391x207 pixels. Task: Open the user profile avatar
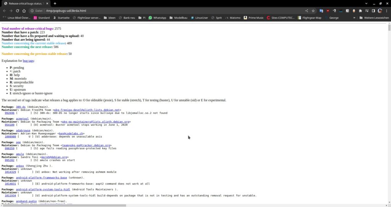(380, 11)
